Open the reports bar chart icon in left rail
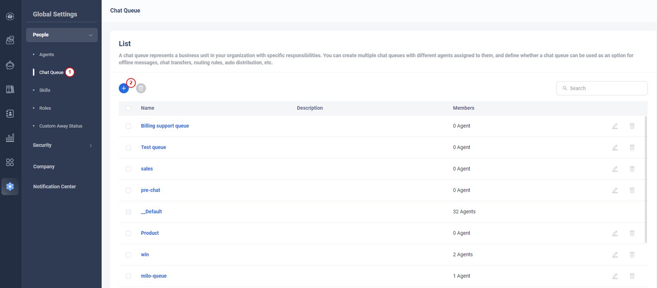Image resolution: width=657 pixels, height=288 pixels. tap(10, 138)
